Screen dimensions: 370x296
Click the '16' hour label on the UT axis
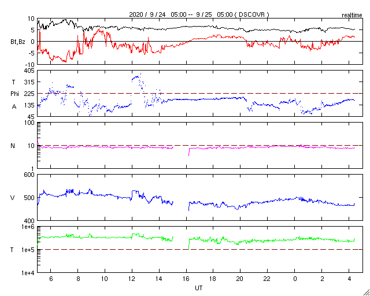[x=186, y=279]
